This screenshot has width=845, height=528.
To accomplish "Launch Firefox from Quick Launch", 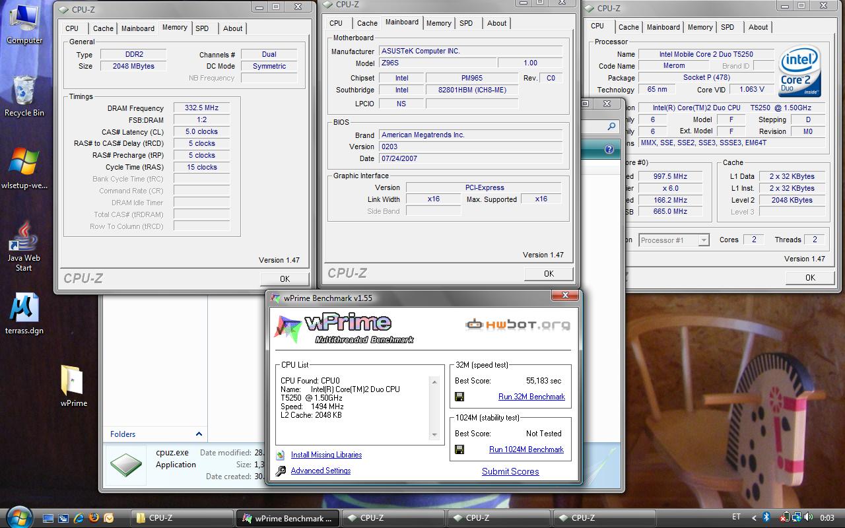I will pyautogui.click(x=94, y=518).
